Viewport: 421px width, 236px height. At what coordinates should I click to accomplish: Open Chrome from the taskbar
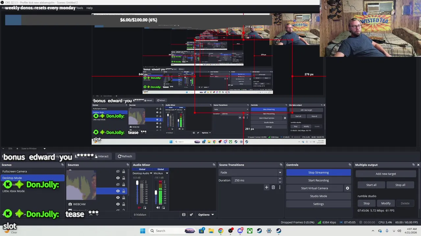[221, 231]
